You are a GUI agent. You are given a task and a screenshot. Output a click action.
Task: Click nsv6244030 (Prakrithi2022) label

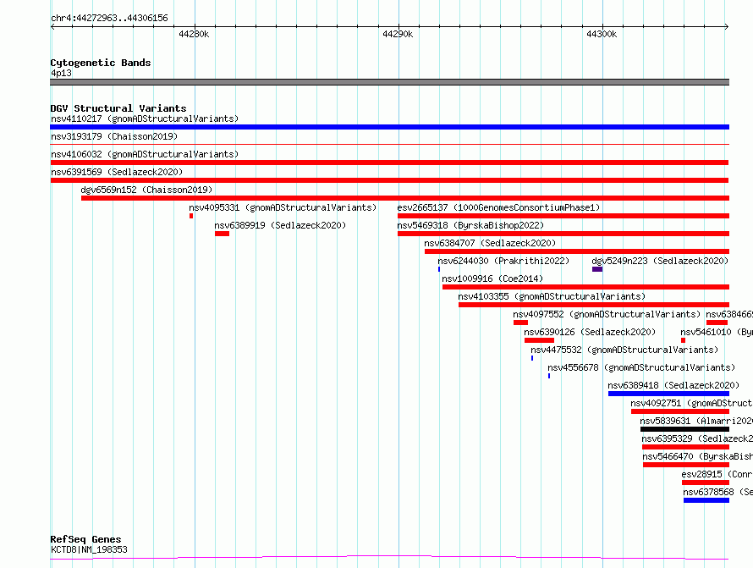point(503,261)
